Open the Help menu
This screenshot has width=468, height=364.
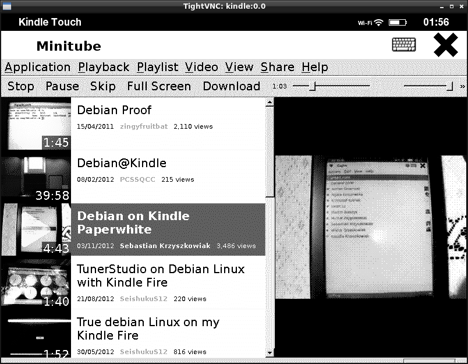tap(314, 68)
